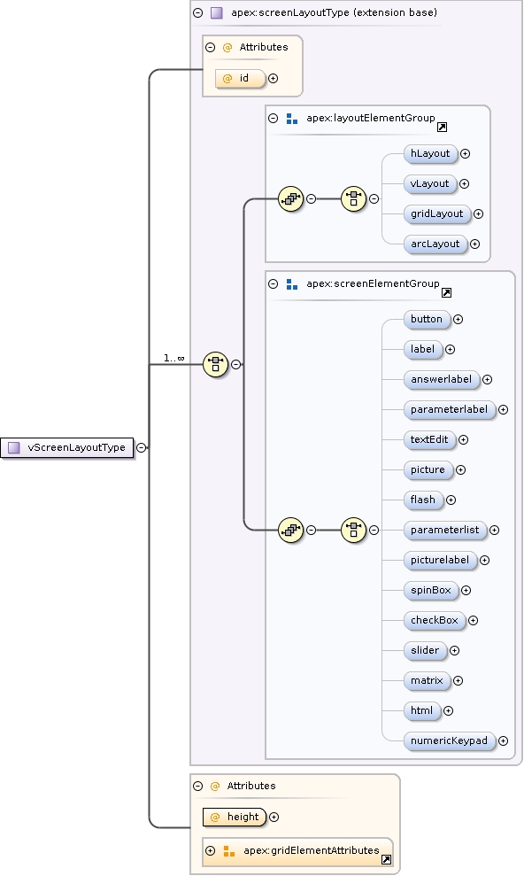Collapse the lower Attributes group containing height
Viewport: 524px width, 876px height.
point(197,786)
